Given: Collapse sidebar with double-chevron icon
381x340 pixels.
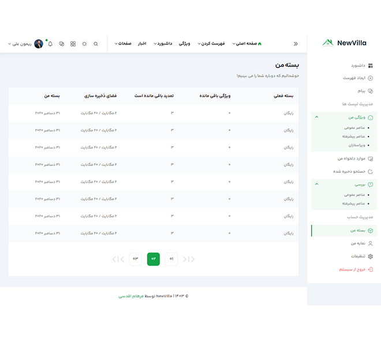Looking at the screenshot, I should pyautogui.click(x=296, y=44).
